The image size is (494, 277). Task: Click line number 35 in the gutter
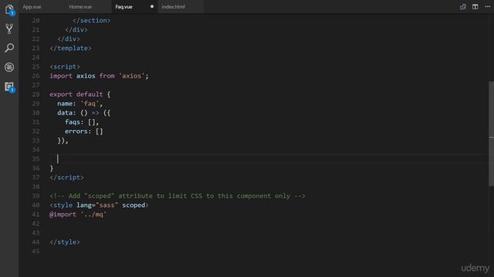(x=36, y=159)
